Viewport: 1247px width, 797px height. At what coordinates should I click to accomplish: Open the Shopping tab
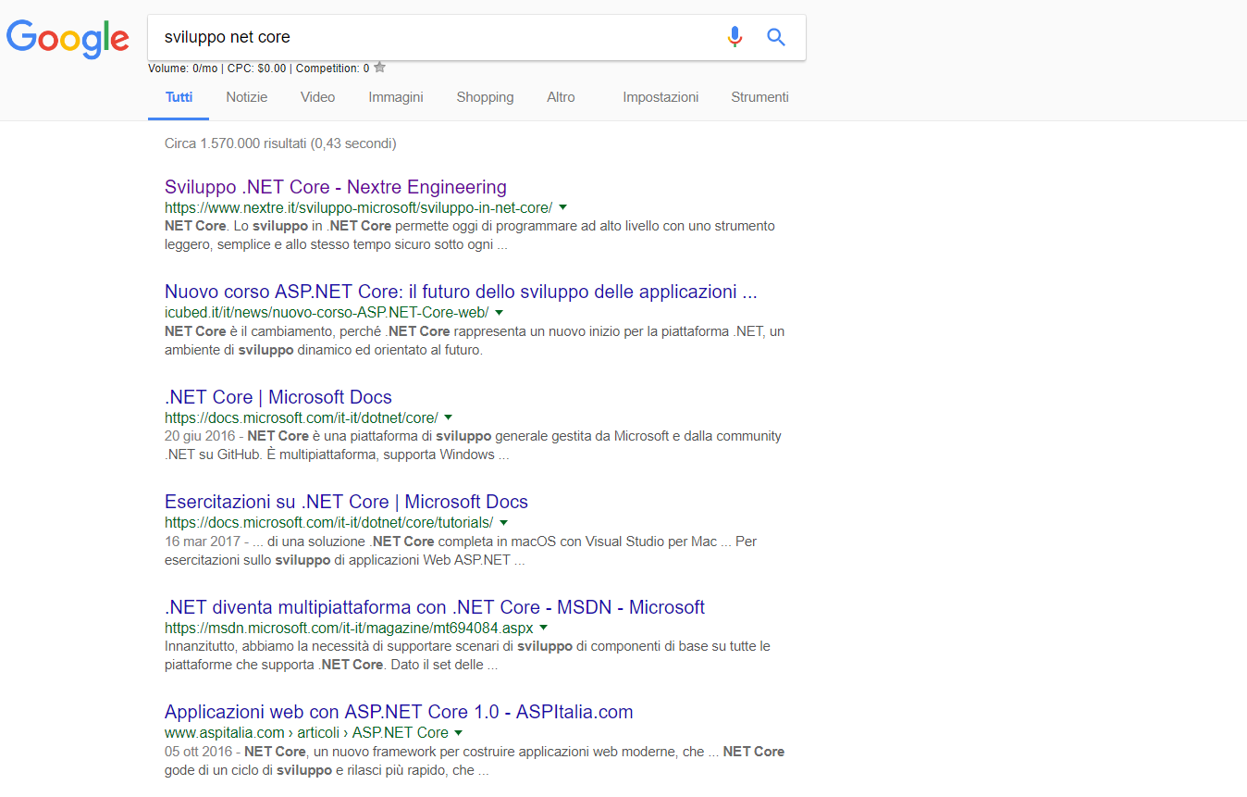(x=485, y=97)
